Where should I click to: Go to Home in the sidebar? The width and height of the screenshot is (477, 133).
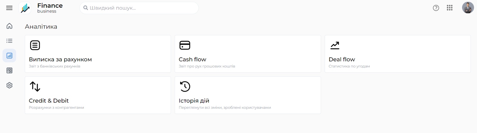(10, 26)
